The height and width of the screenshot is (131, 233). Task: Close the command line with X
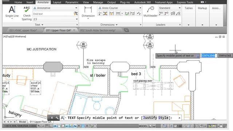coord(52,118)
